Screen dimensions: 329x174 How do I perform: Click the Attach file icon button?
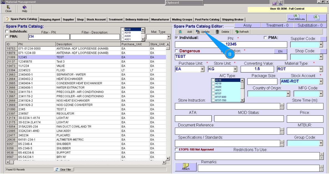click(186, 167)
